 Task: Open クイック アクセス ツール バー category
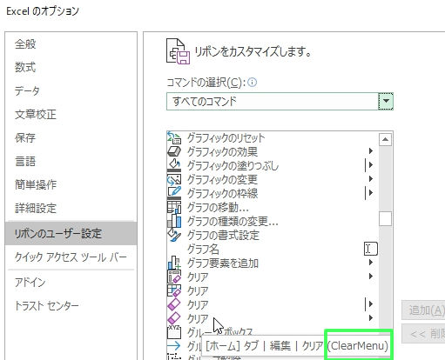coord(71,257)
